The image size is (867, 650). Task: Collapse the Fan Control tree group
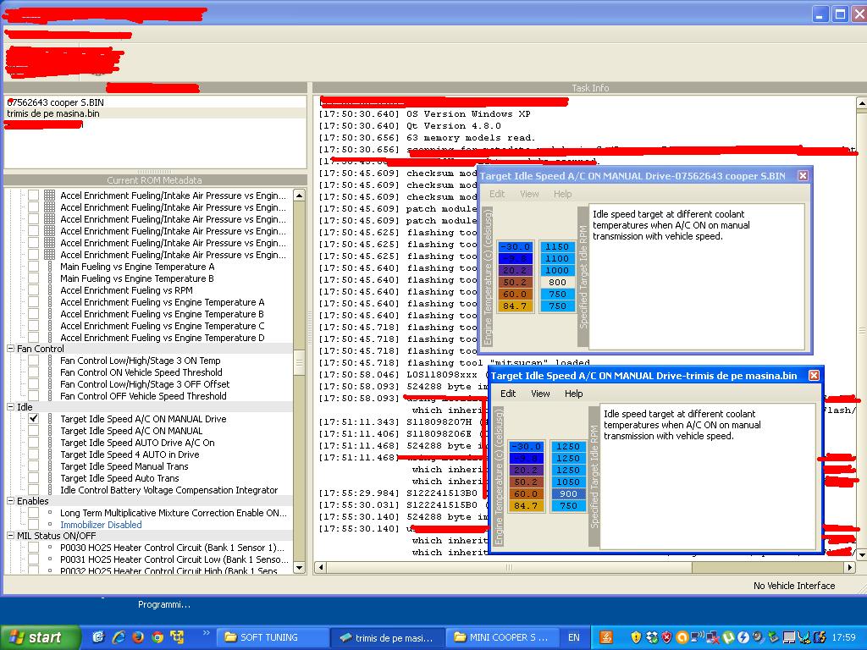point(11,349)
